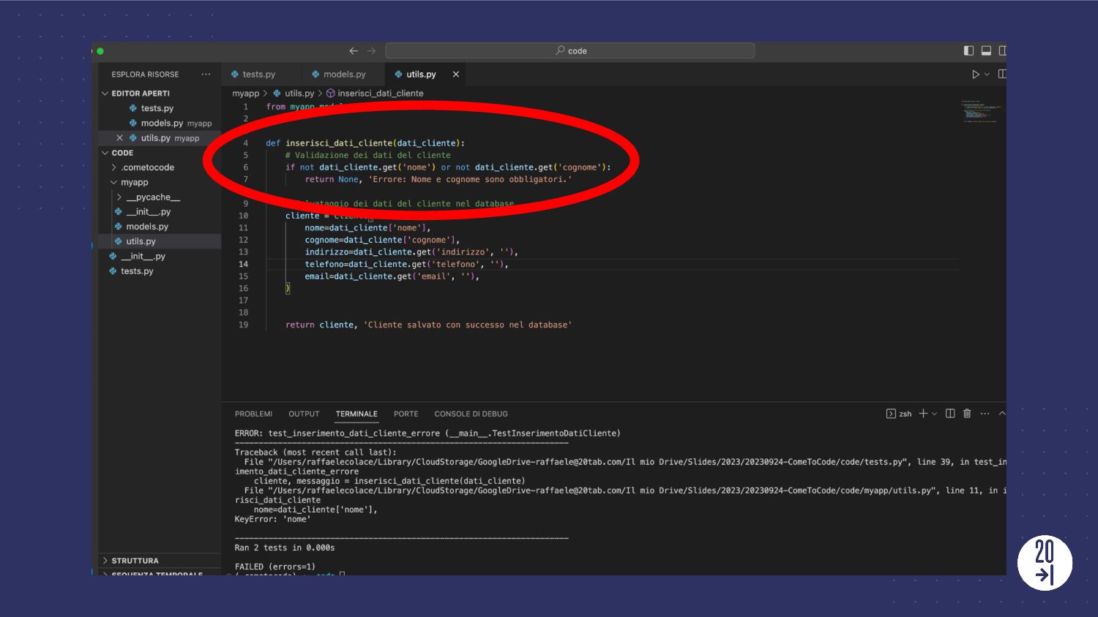Go forward with the right arrow in title bar
The width and height of the screenshot is (1098, 617).
point(371,51)
